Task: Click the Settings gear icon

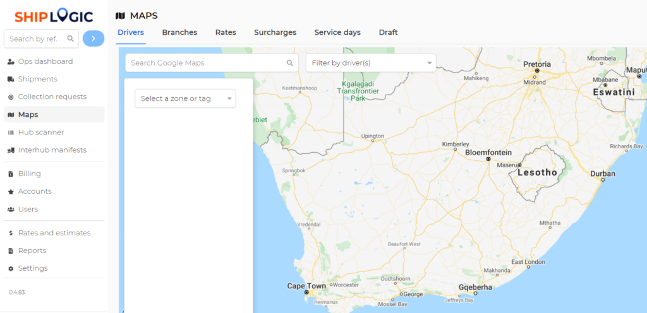Action: point(11,269)
